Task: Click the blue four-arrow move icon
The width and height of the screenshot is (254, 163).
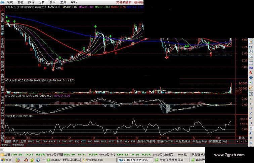Action: pyautogui.click(x=251, y=78)
